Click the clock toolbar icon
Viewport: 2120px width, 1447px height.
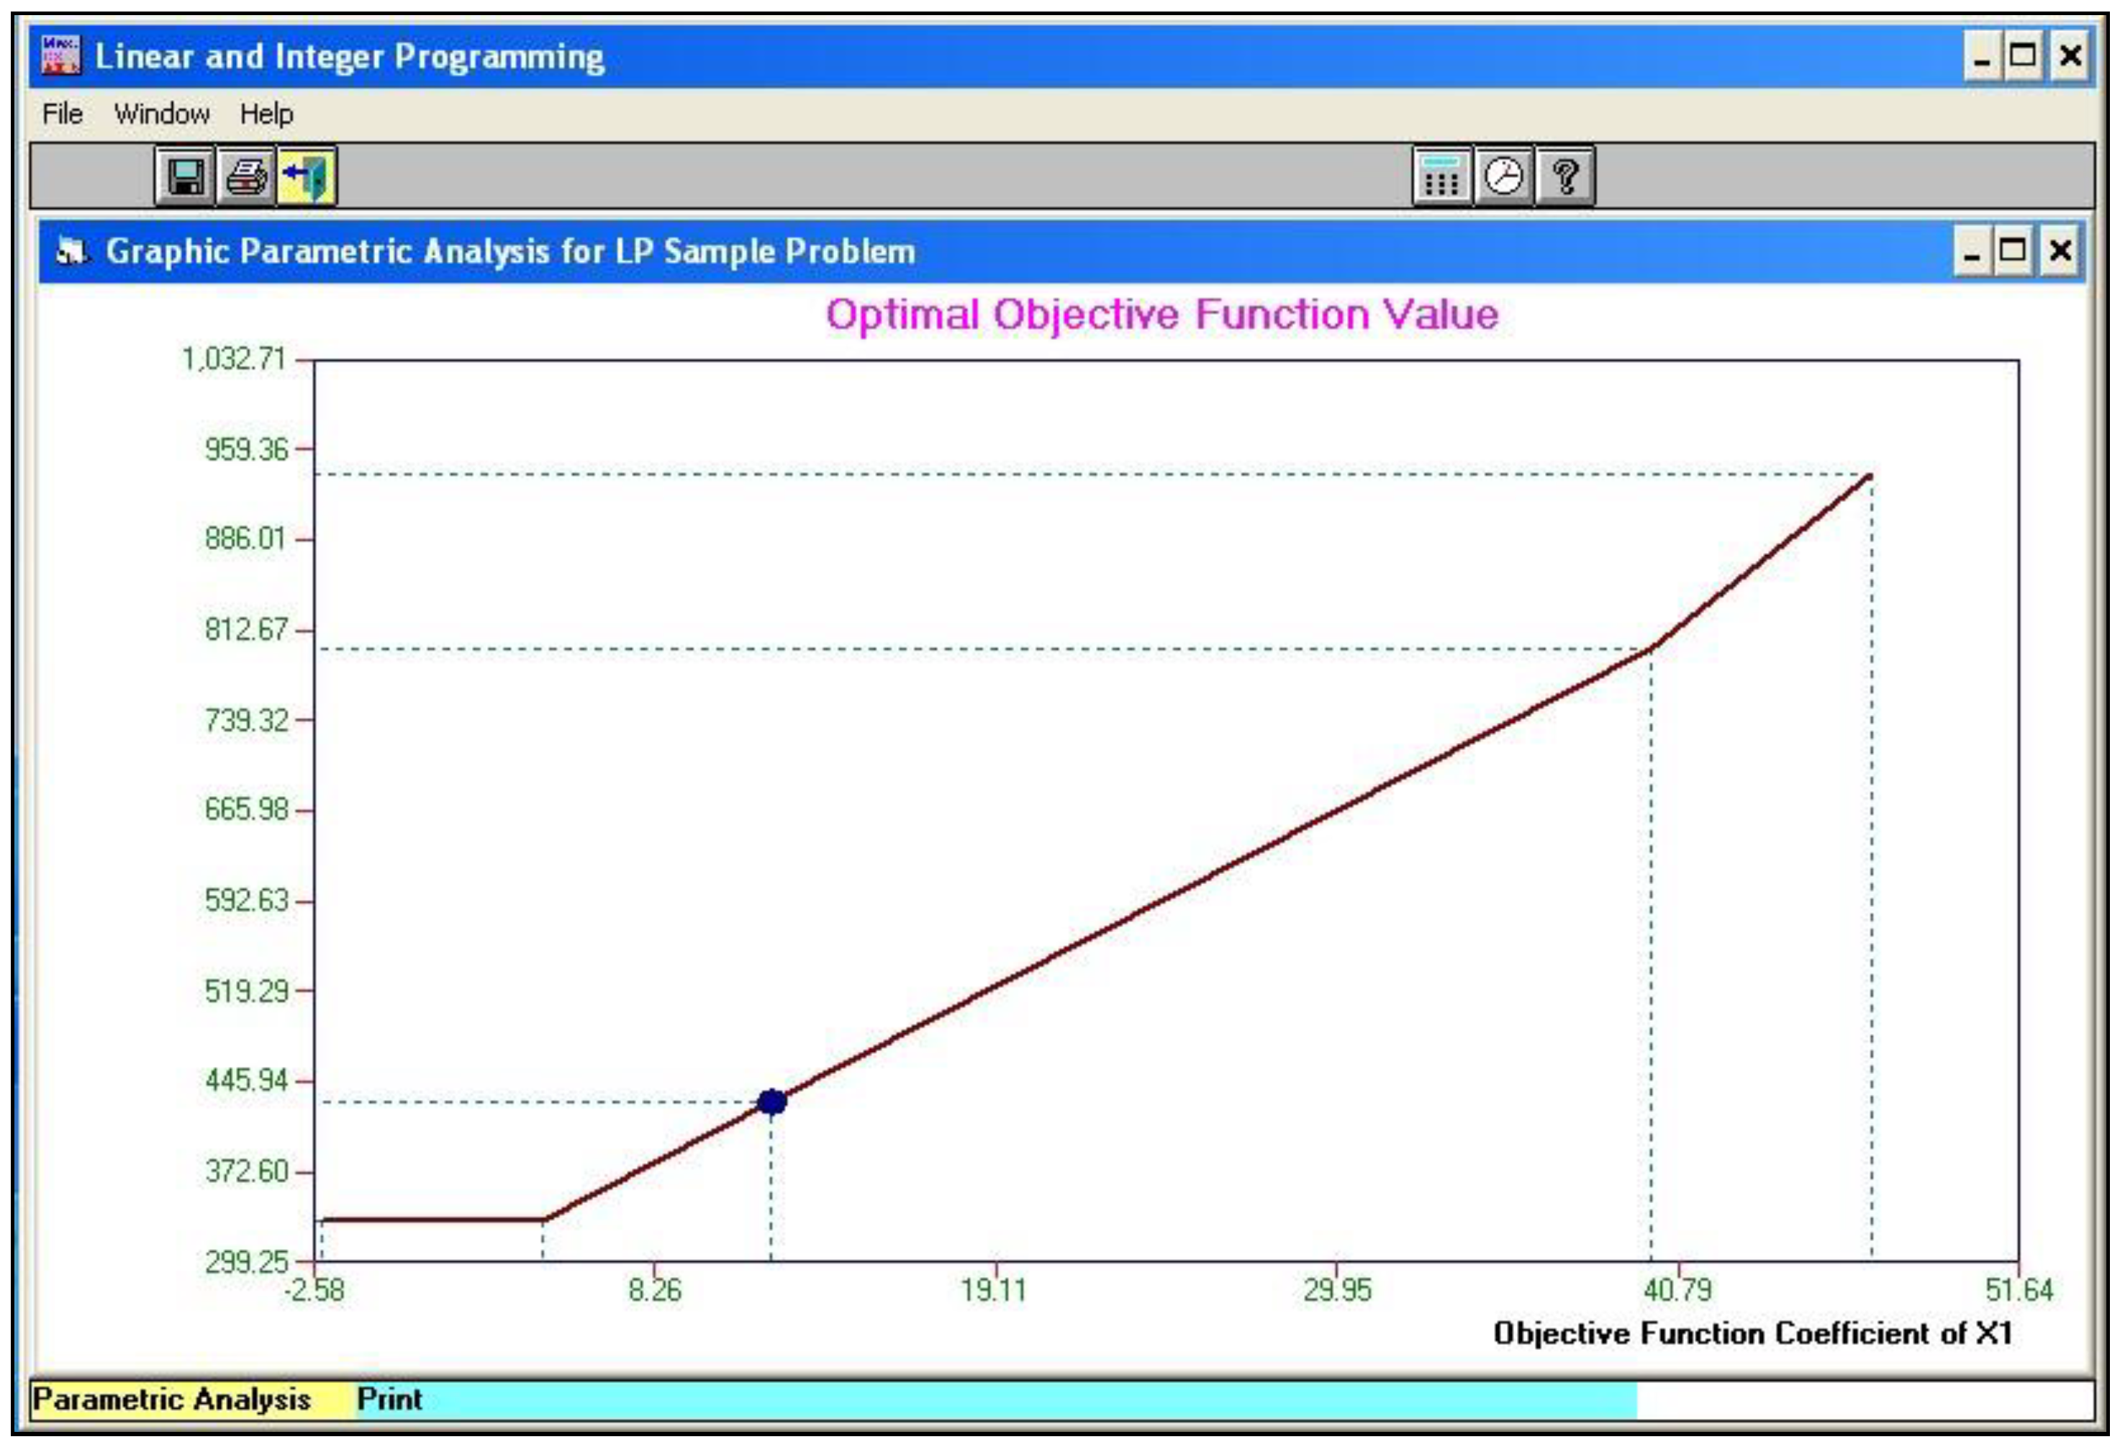click(x=1503, y=176)
